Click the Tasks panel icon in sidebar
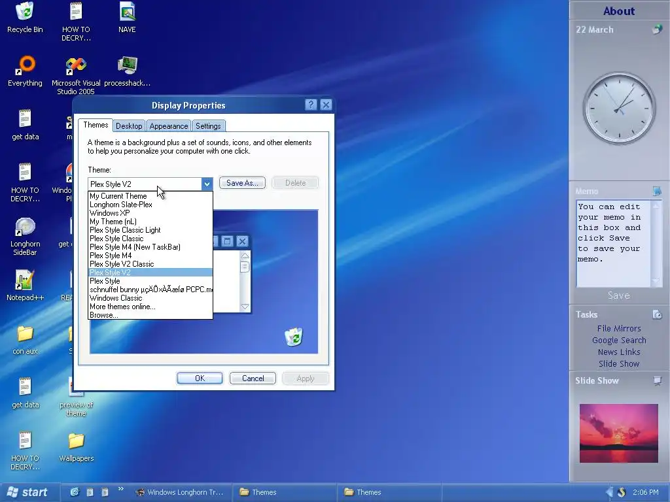Screen dimensions: 670x502 coord(657,314)
